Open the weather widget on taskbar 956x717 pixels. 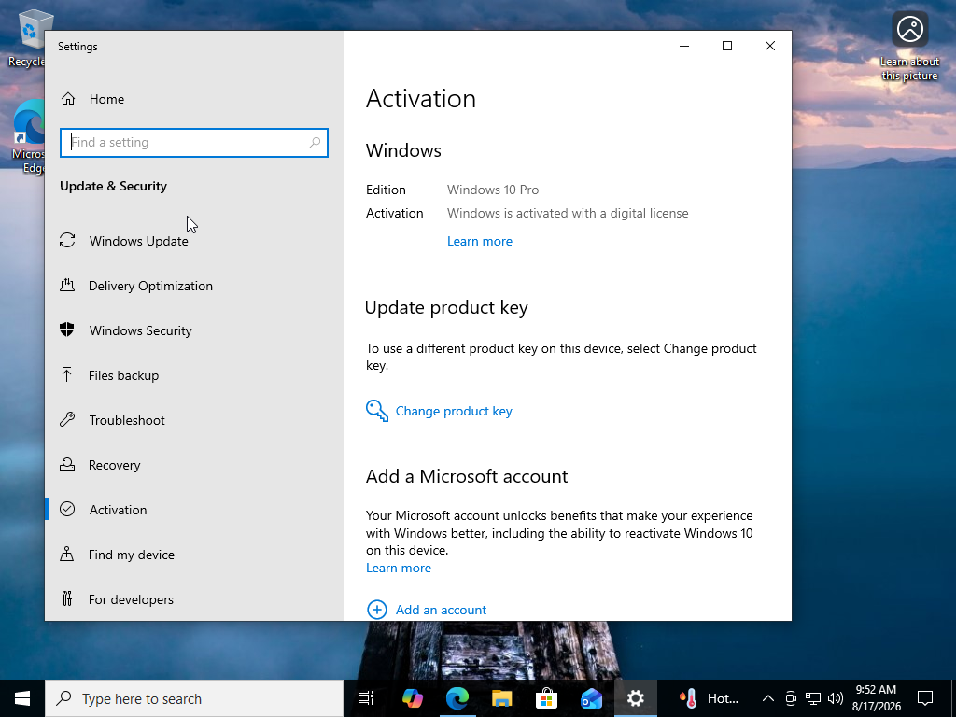pos(709,698)
